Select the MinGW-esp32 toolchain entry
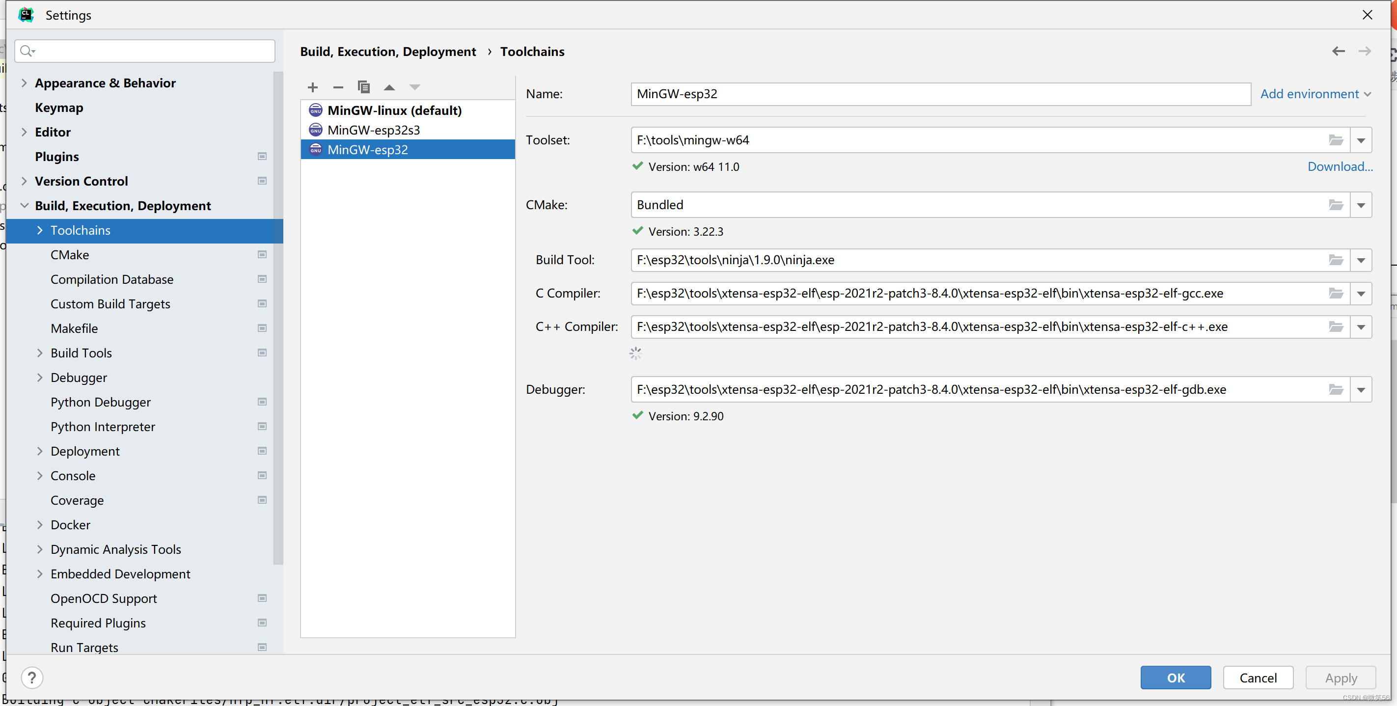The height and width of the screenshot is (706, 1397). pos(408,150)
